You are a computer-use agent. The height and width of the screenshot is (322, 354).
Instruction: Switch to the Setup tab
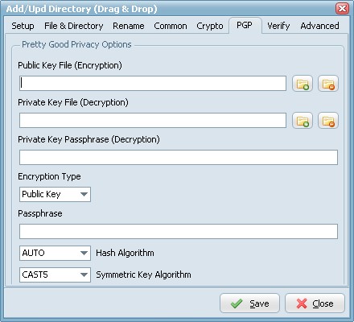23,26
